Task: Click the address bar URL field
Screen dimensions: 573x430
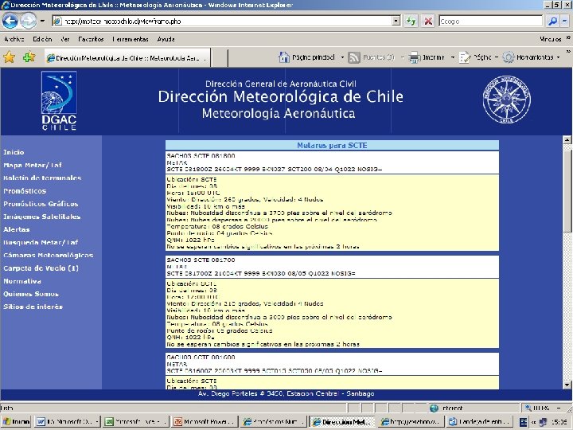Action: pyautogui.click(x=224, y=21)
